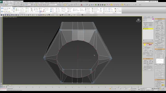
Task: Open the Modify command panel tab
Action: (x=145, y=17)
